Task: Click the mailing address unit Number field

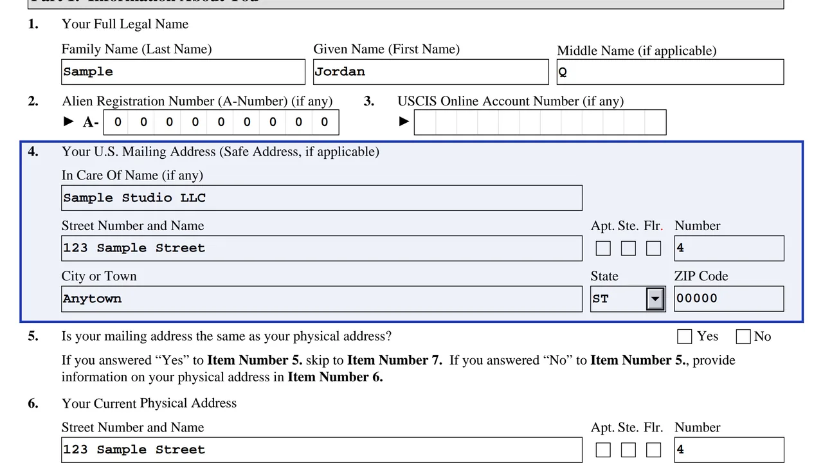Action: [729, 248]
